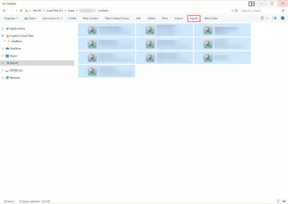Screen dimensions: 288x204
Task: Expand the Audition folder
Action: (x=5, y=41)
